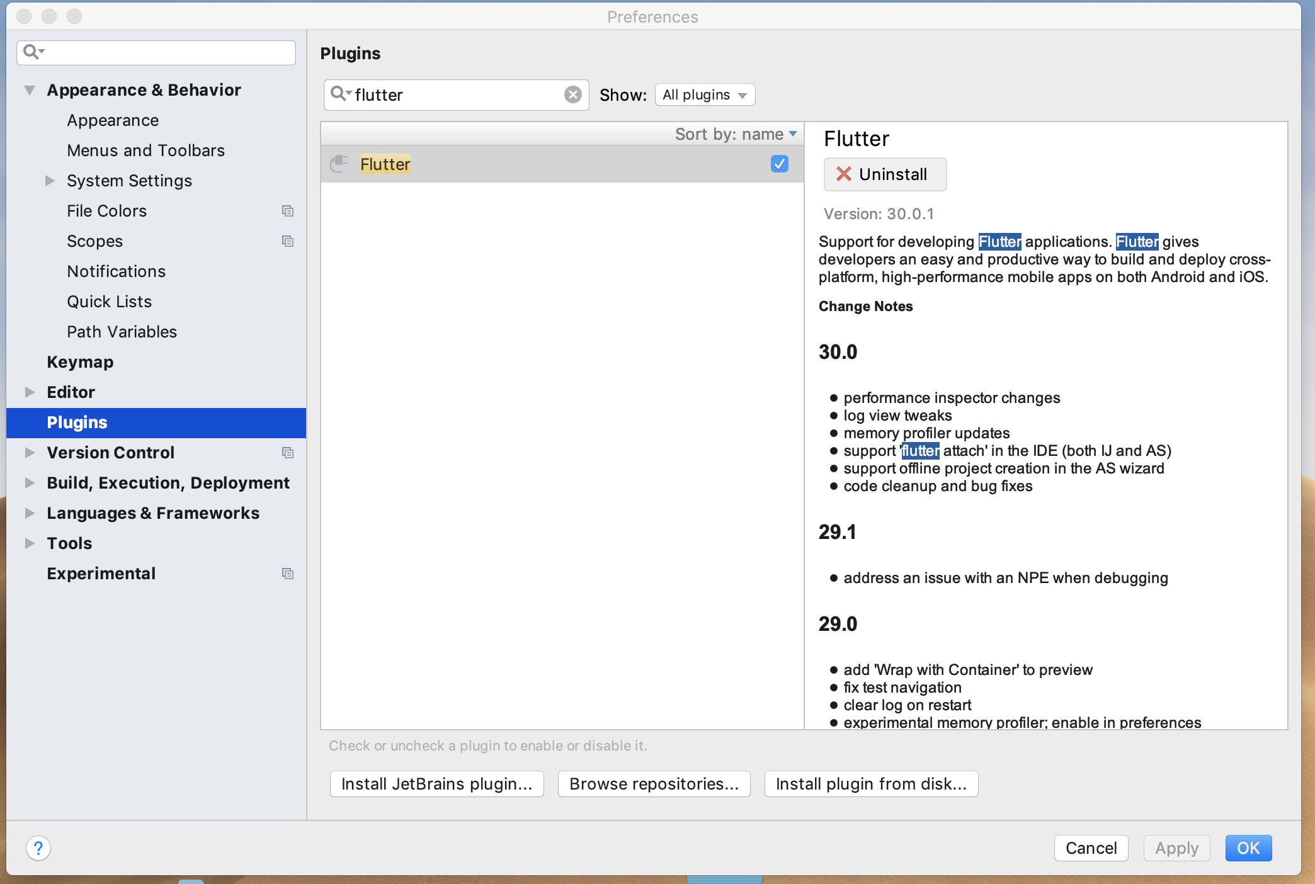Clear the flutter plugin search text
This screenshot has width=1315, height=884.
click(572, 94)
